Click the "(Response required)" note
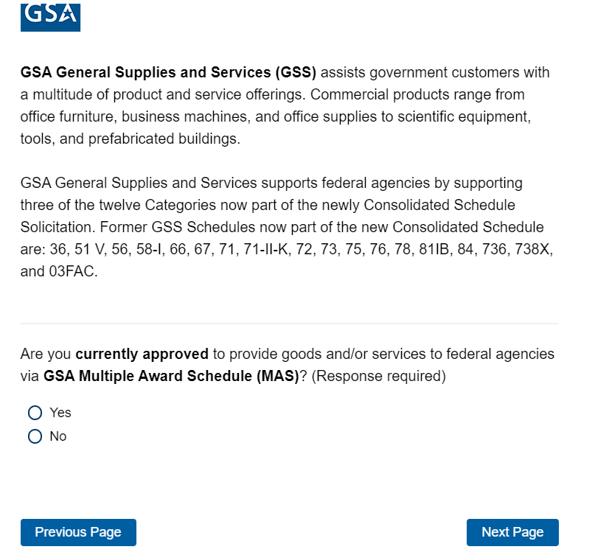Viewport: 595px width, 555px height. pos(379,377)
